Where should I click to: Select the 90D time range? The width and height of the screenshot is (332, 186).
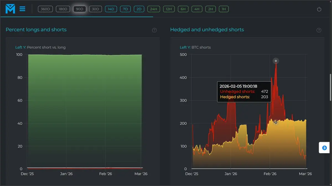click(79, 9)
